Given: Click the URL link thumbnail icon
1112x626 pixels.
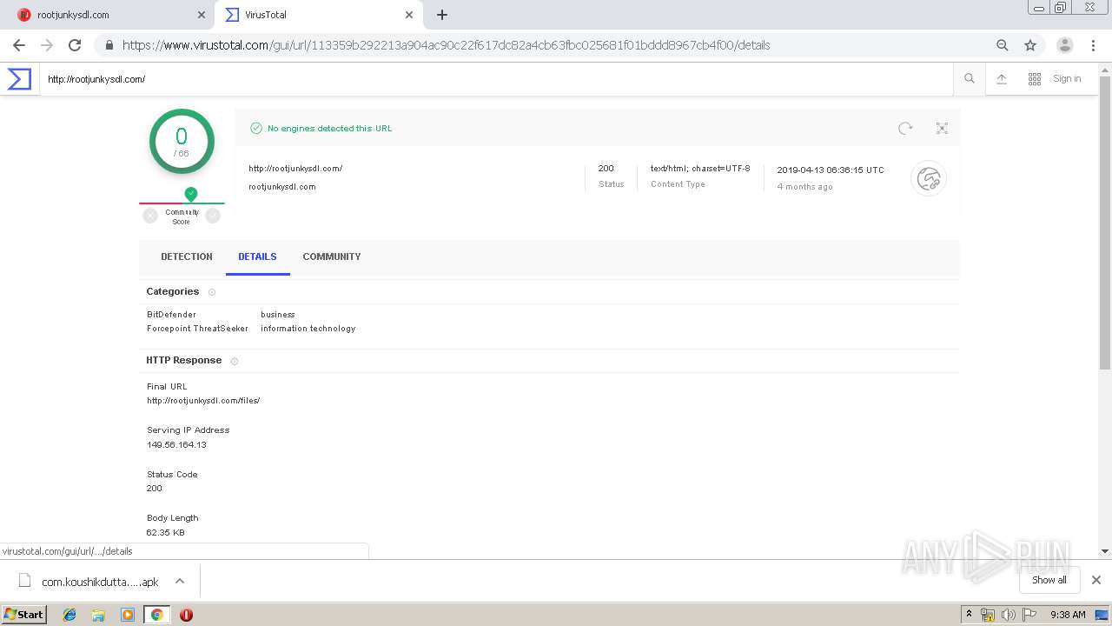Looking at the screenshot, I should tap(929, 178).
